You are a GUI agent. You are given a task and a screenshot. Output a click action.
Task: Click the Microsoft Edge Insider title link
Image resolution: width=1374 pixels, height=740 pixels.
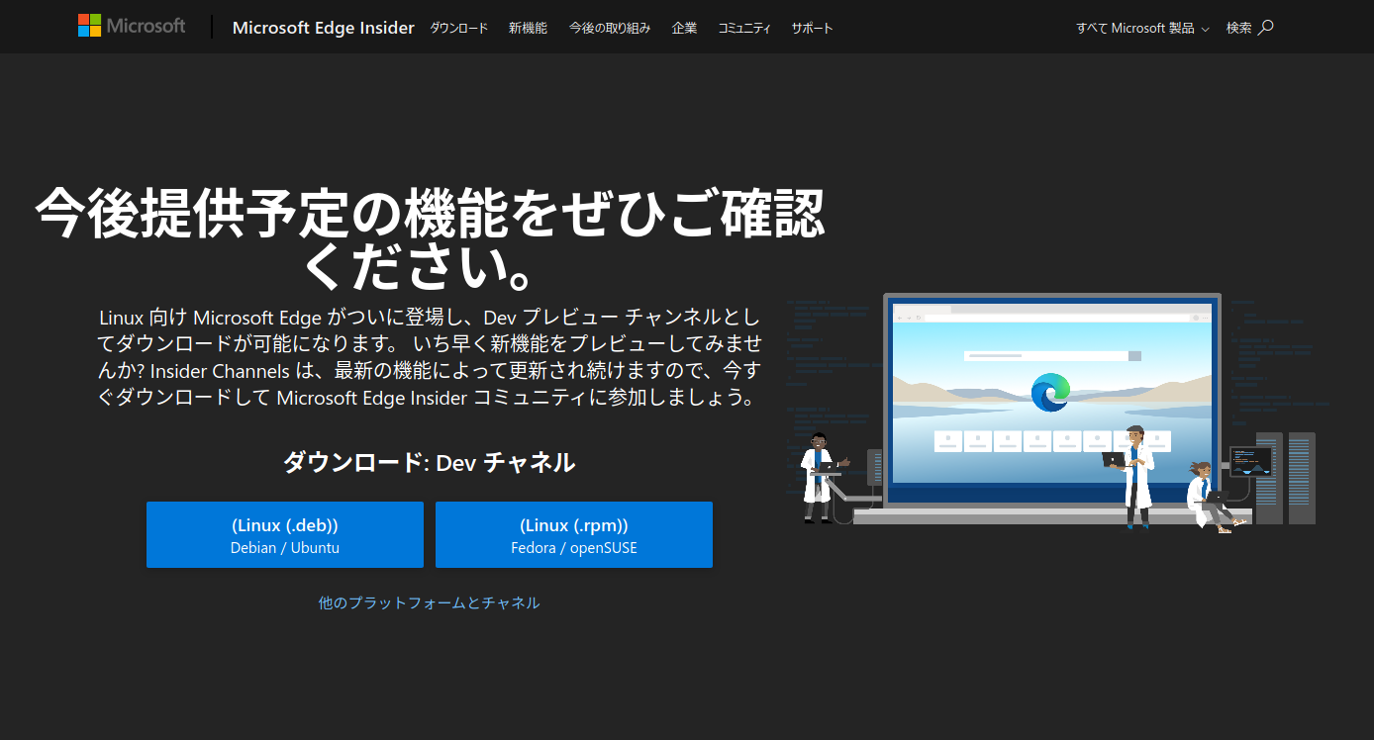click(x=323, y=28)
